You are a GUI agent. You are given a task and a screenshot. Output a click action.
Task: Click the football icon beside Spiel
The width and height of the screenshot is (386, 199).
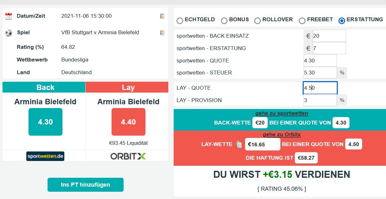click(9, 33)
